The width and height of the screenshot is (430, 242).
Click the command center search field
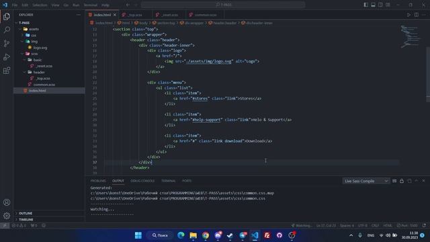click(x=223, y=5)
